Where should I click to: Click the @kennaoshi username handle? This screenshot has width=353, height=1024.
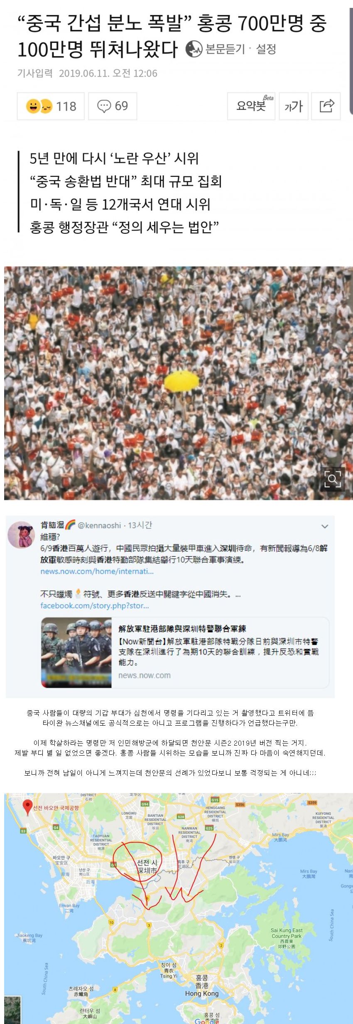(x=99, y=525)
